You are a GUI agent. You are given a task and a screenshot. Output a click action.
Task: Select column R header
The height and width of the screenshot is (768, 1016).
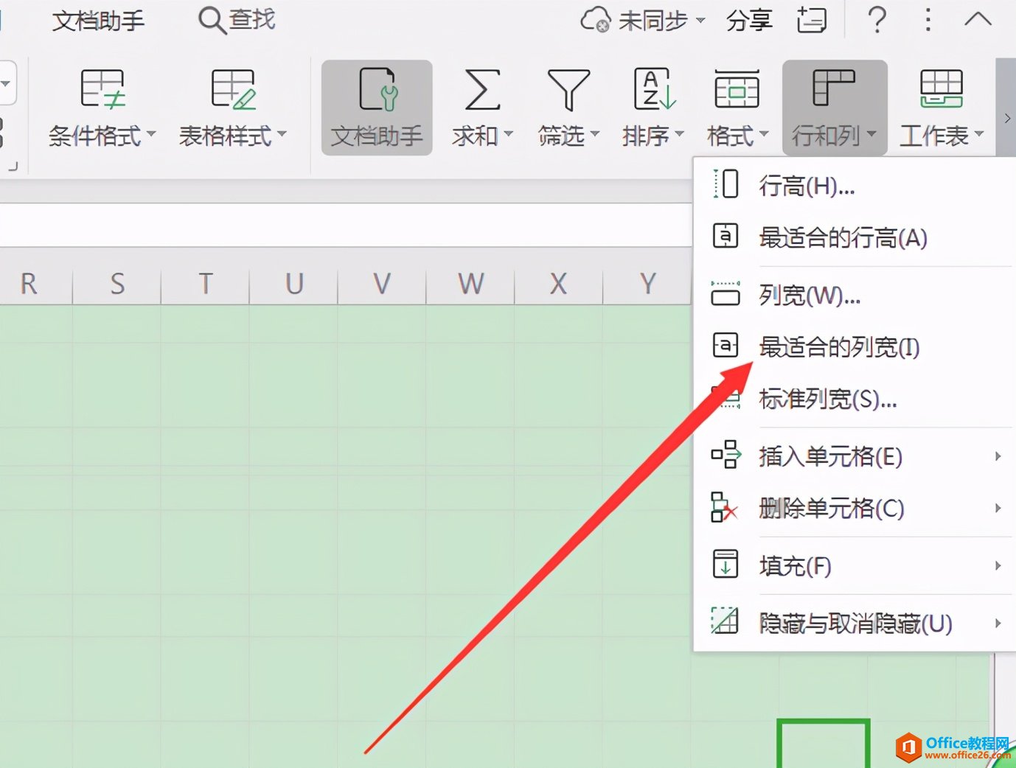(29, 283)
